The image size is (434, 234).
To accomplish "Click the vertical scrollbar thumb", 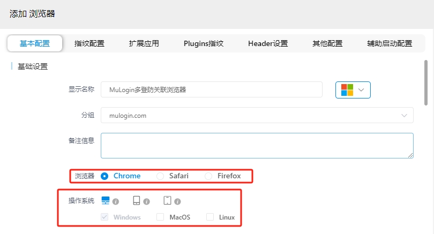I will coord(426,82).
